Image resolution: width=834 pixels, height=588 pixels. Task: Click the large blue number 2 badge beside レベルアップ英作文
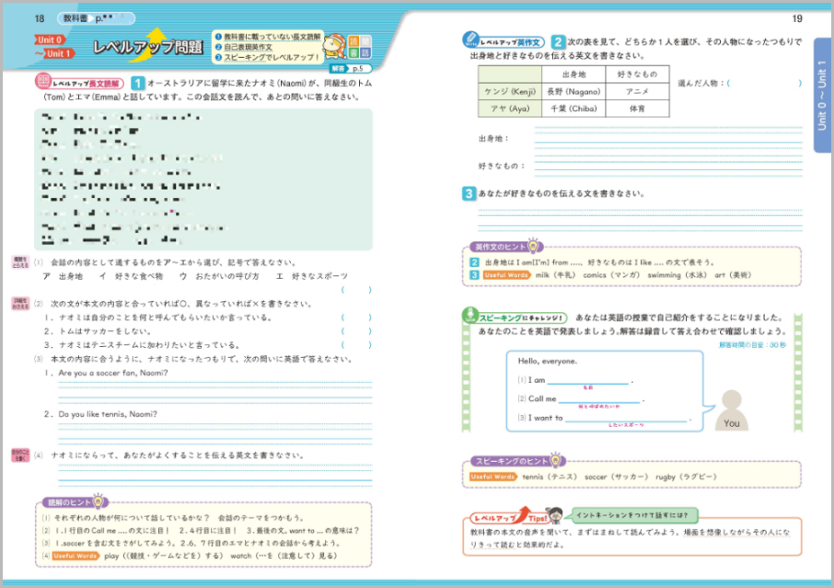[x=558, y=42]
